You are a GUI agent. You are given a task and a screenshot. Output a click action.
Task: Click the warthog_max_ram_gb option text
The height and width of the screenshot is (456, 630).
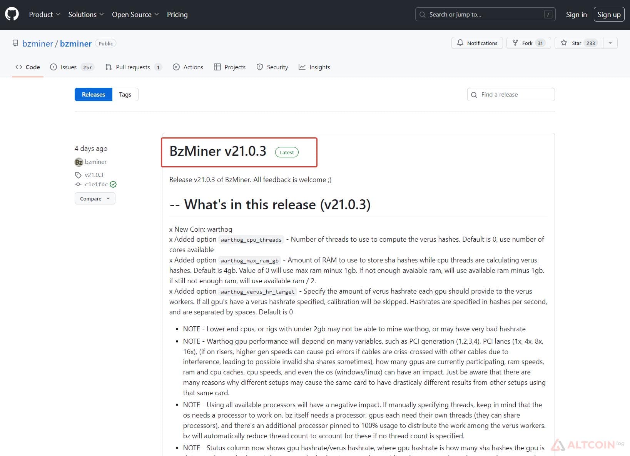point(249,261)
